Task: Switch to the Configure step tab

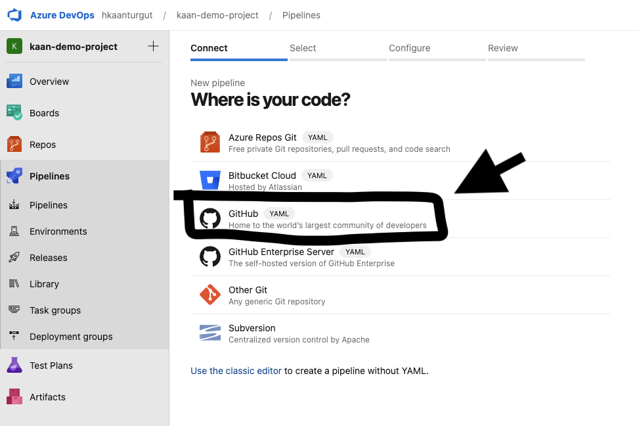Action: point(409,48)
